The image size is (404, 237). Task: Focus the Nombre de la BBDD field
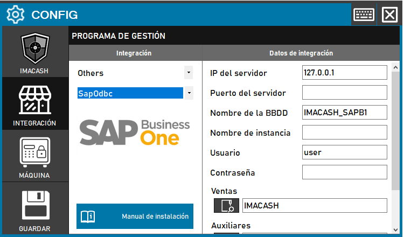pyautogui.click(x=344, y=112)
